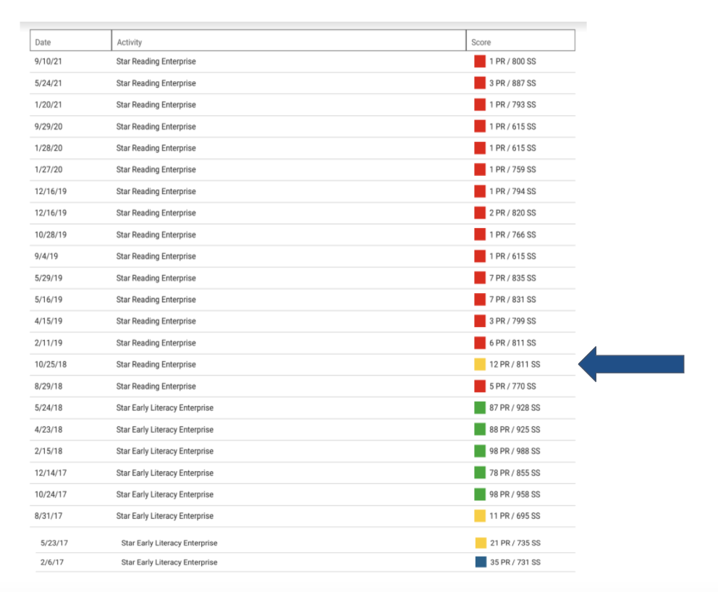Click score text 1 PR / 793 SS
Screen dimensions: 718x592
click(512, 104)
